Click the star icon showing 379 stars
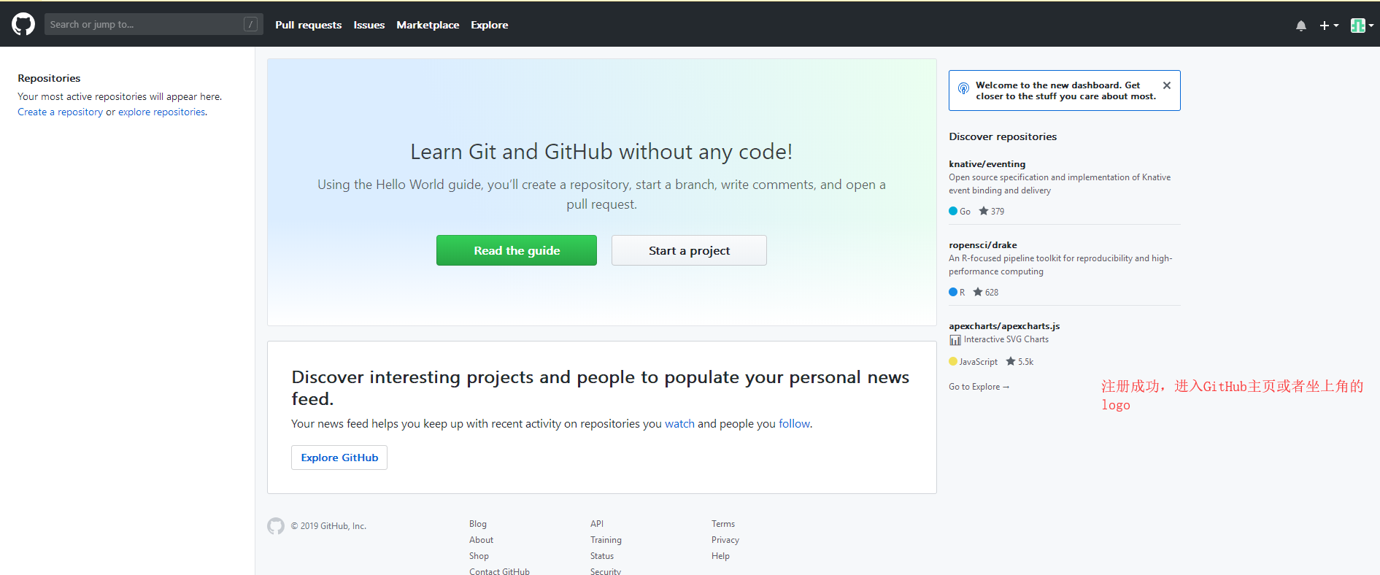Viewport: 1380px width, 575px height. [984, 211]
